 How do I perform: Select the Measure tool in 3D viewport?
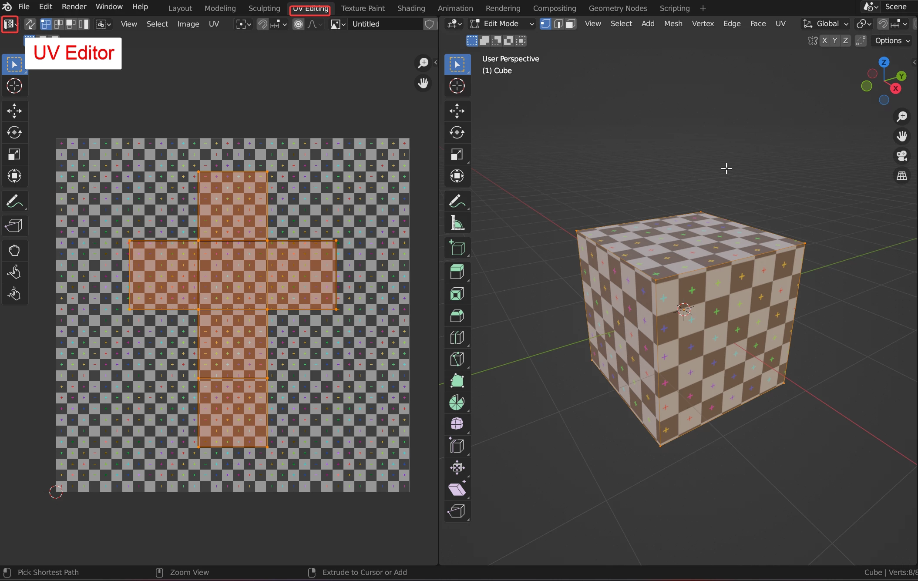[457, 224]
